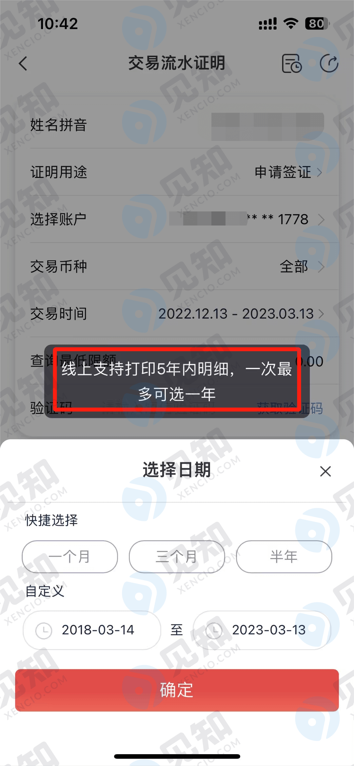Screen dimensions: 354x766
Task: Open the history record icon in header
Action: coord(292,63)
